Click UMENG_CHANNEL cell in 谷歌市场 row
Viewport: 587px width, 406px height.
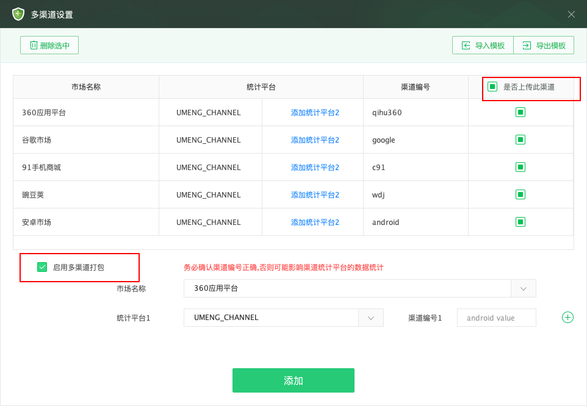click(x=211, y=140)
